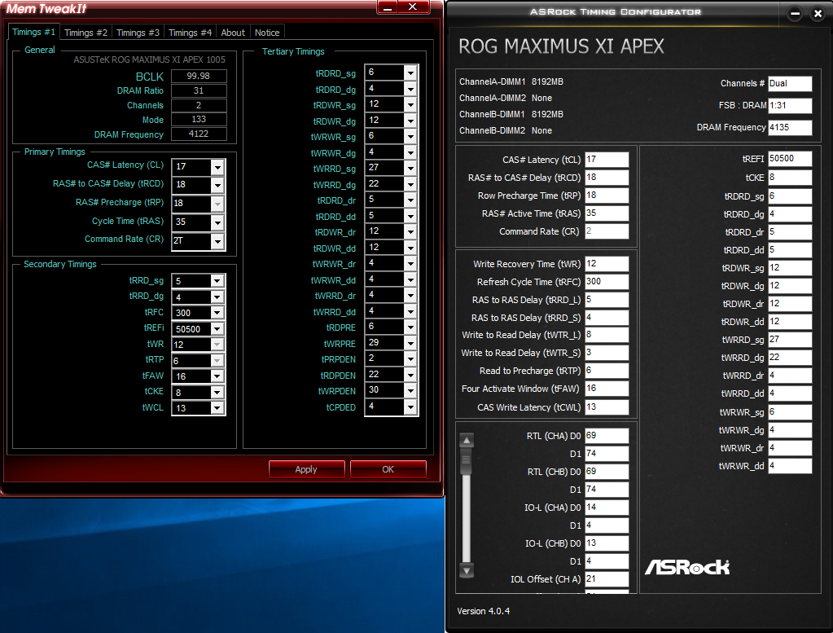Screen dimensions: 833x633
Task: Expand the tWCL dropdown
Action: pos(217,408)
